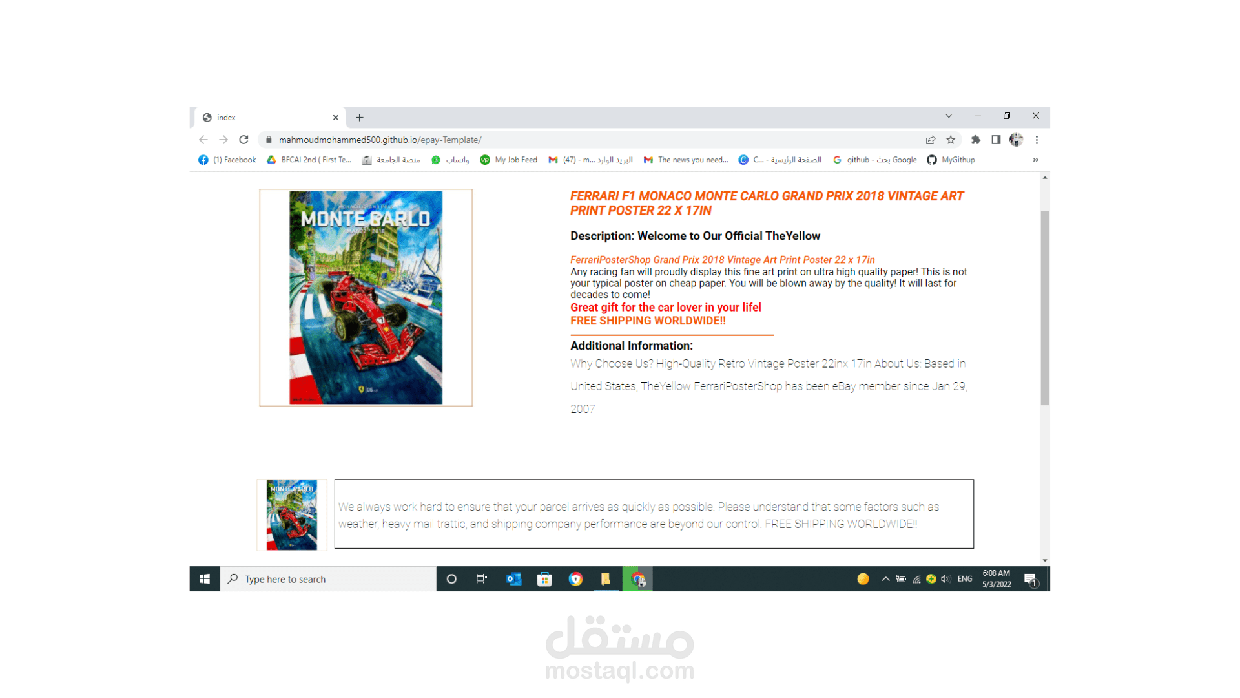Go back using the browser back arrow
The height and width of the screenshot is (698, 1240).
pos(203,140)
